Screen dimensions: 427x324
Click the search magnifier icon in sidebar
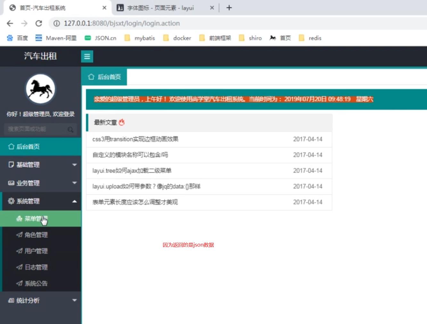click(x=70, y=130)
